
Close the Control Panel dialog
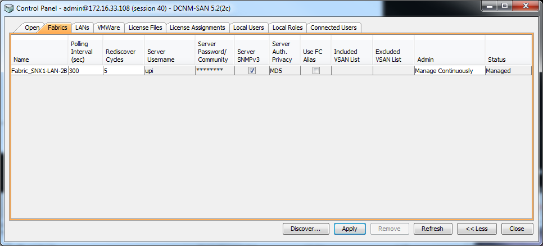[x=517, y=229]
